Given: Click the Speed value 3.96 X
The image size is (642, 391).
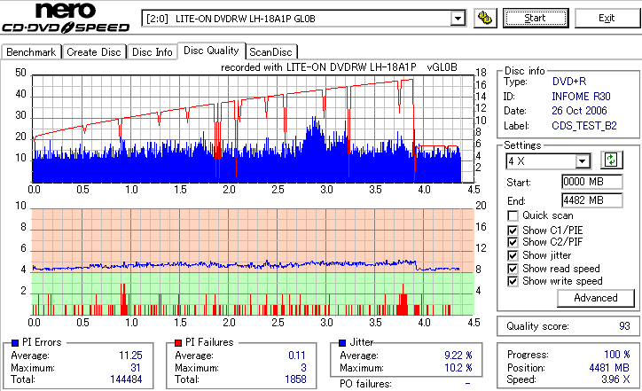Looking at the screenshot, I should [615, 379].
